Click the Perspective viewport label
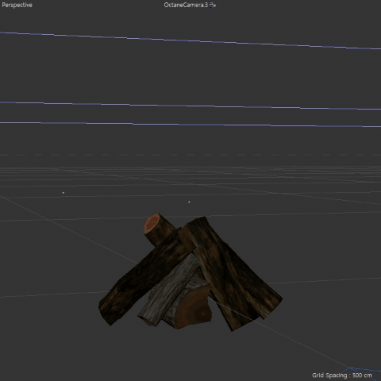Image resolution: width=381 pixels, height=381 pixels. 17,5
